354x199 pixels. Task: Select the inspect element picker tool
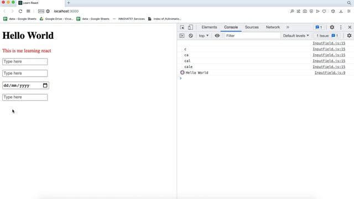pos(182,27)
